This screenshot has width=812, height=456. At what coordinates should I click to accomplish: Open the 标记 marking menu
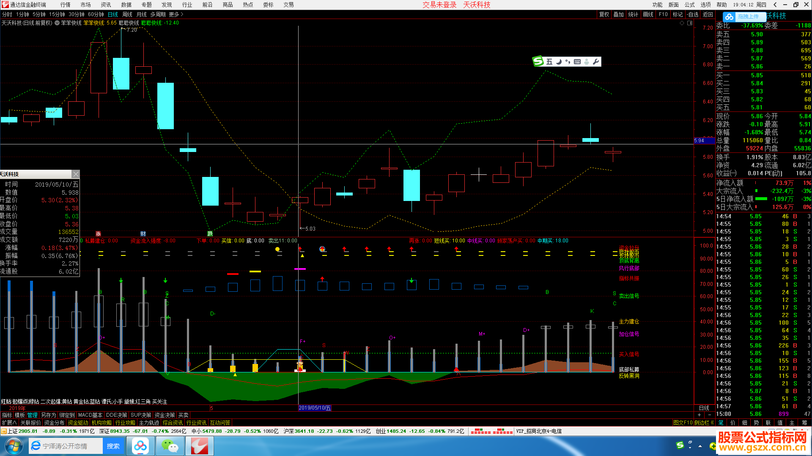tap(678, 14)
